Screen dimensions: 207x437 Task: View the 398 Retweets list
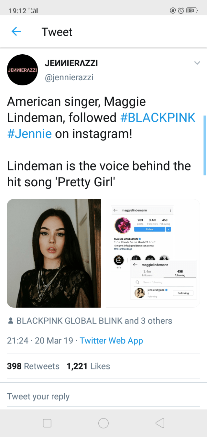tap(33, 366)
